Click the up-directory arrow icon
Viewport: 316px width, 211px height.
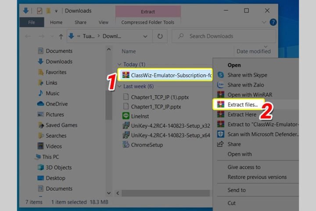pos(61,36)
